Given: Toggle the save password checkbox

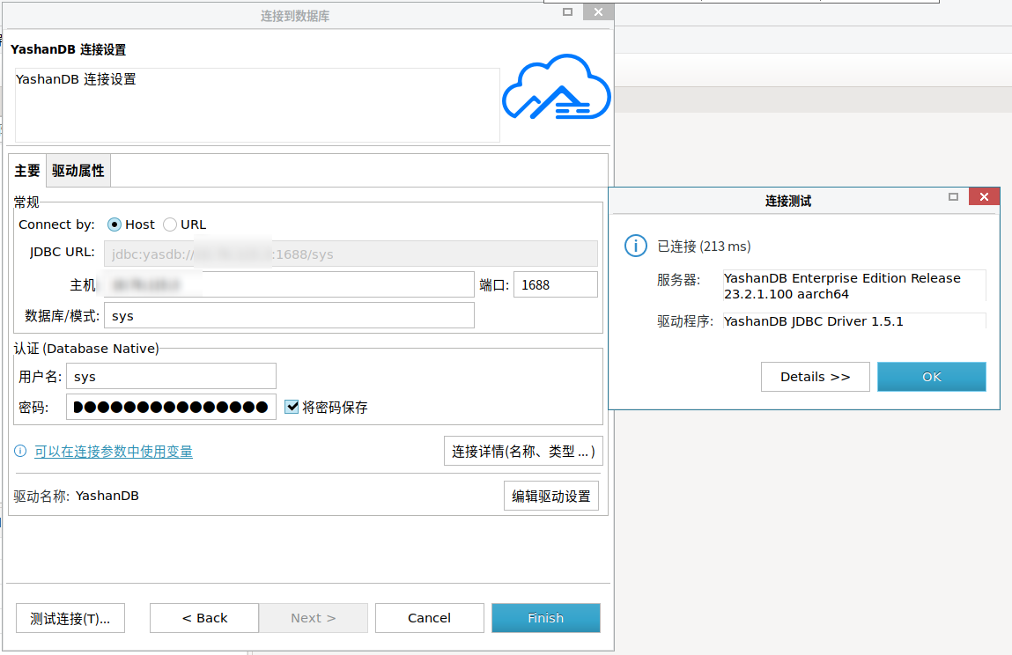Looking at the screenshot, I should (292, 407).
